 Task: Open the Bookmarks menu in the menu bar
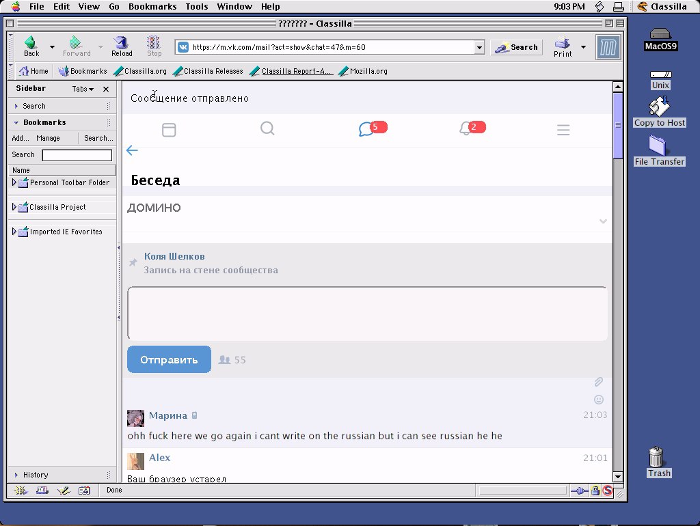pos(152,7)
